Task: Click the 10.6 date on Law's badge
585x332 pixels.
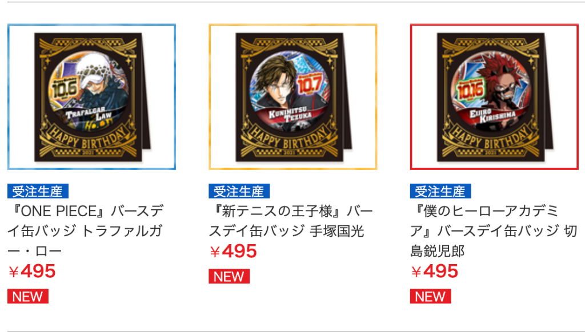Action: (65, 88)
